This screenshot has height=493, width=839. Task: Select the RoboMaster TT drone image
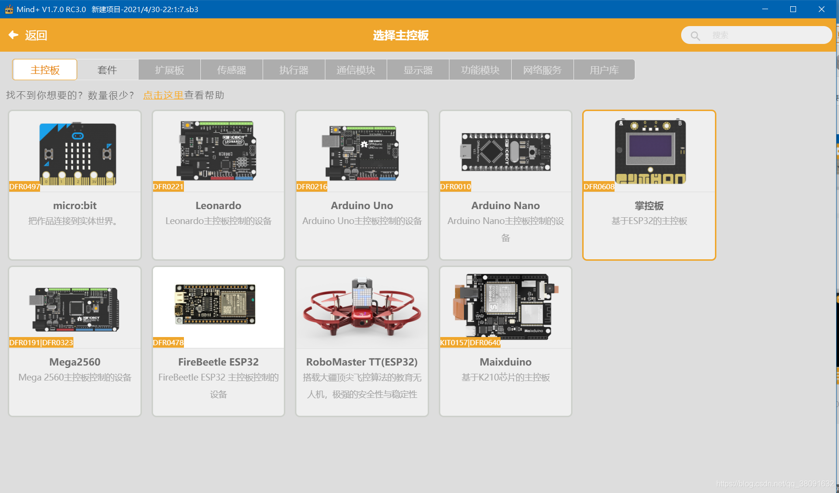362,308
